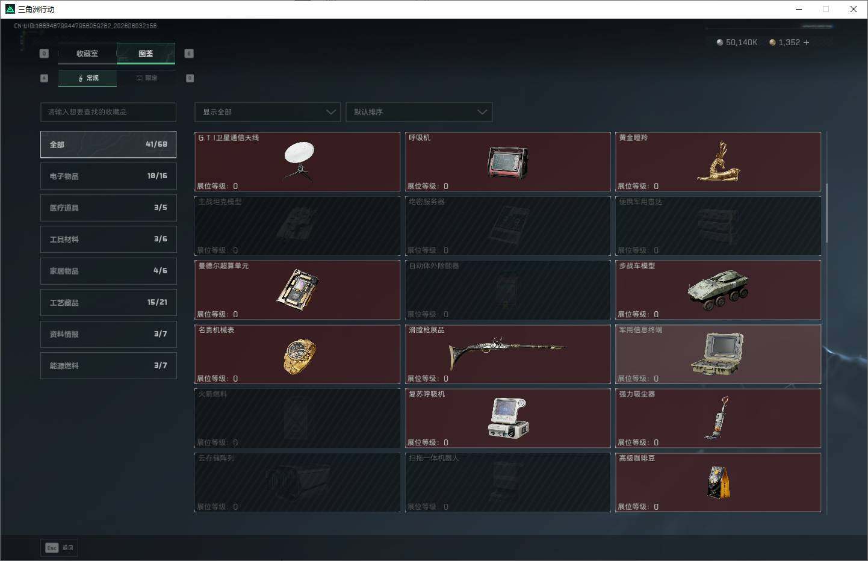Click the CN UID string at top

point(85,26)
